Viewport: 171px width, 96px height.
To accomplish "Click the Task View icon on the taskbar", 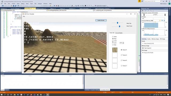I will tap(11, 95).
